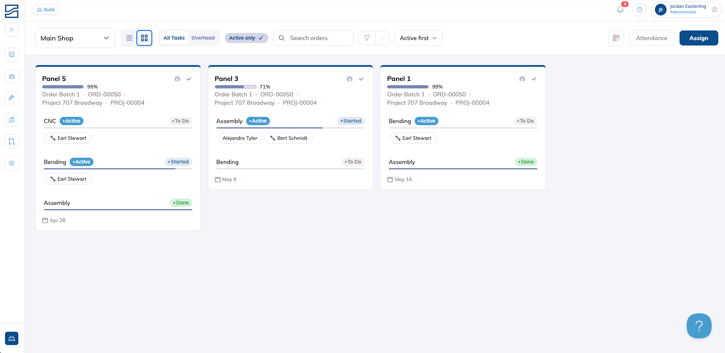Click the Panel 1 99% progress bar

point(408,87)
